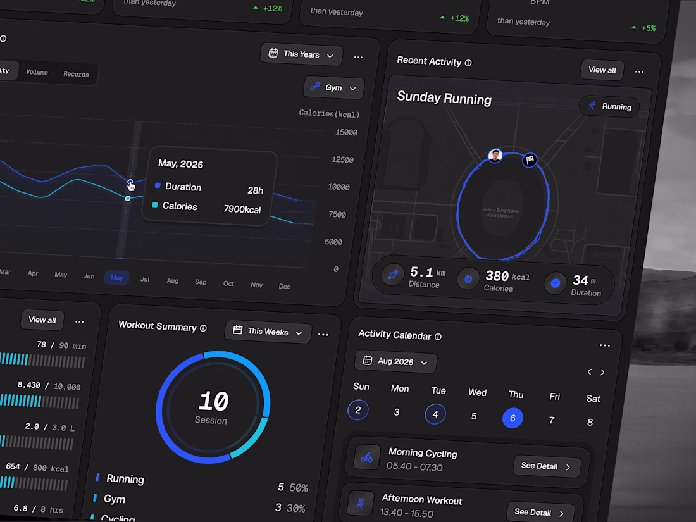
Task: Click the Afternoon Workout activity icon
Action: pos(360,504)
